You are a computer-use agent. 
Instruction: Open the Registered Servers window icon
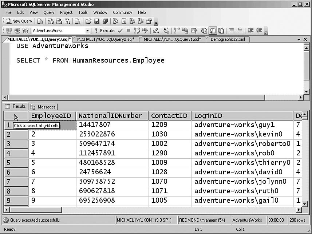[x=115, y=21]
